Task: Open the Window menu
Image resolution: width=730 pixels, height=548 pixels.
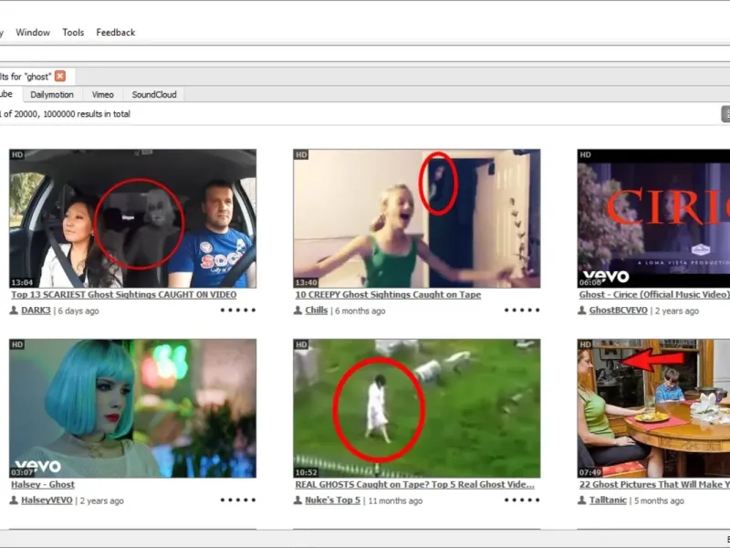Action: pyautogui.click(x=33, y=32)
